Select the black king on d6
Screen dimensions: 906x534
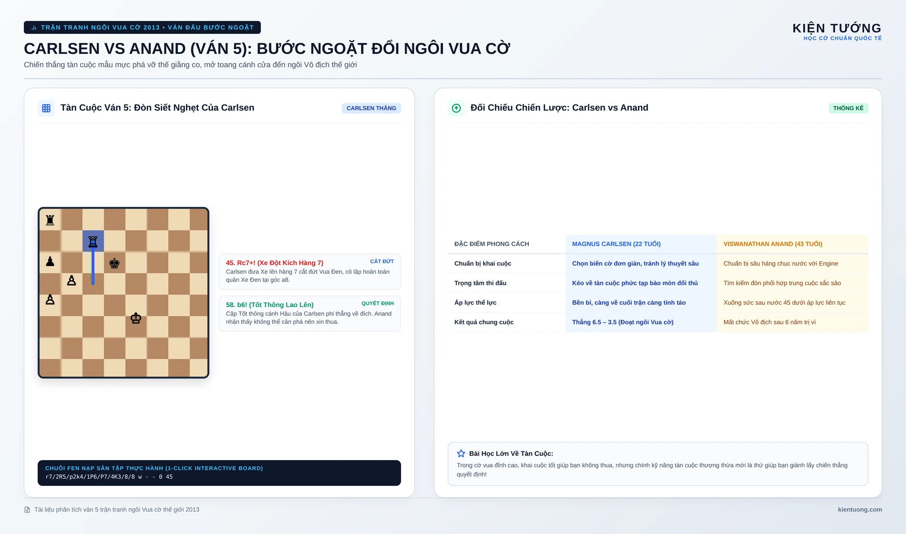point(114,263)
